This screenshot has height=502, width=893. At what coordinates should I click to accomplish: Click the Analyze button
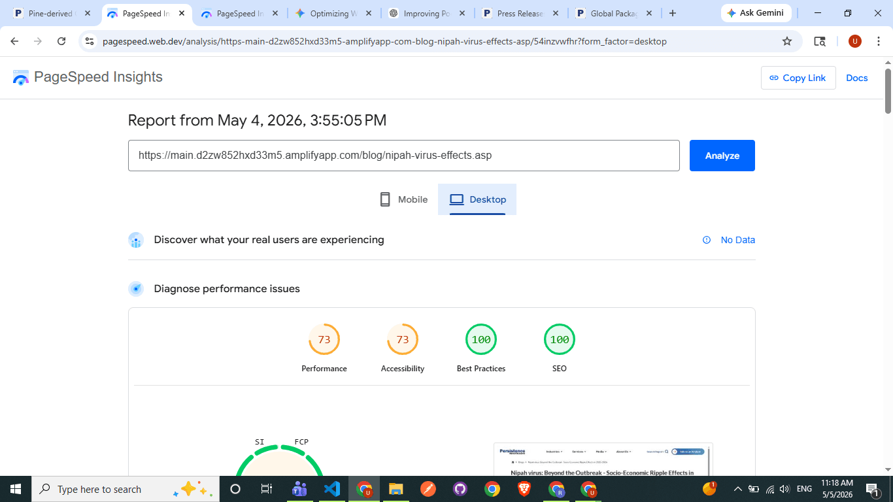point(722,156)
